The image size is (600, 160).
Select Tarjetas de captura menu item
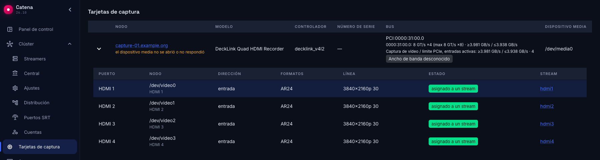(40, 147)
